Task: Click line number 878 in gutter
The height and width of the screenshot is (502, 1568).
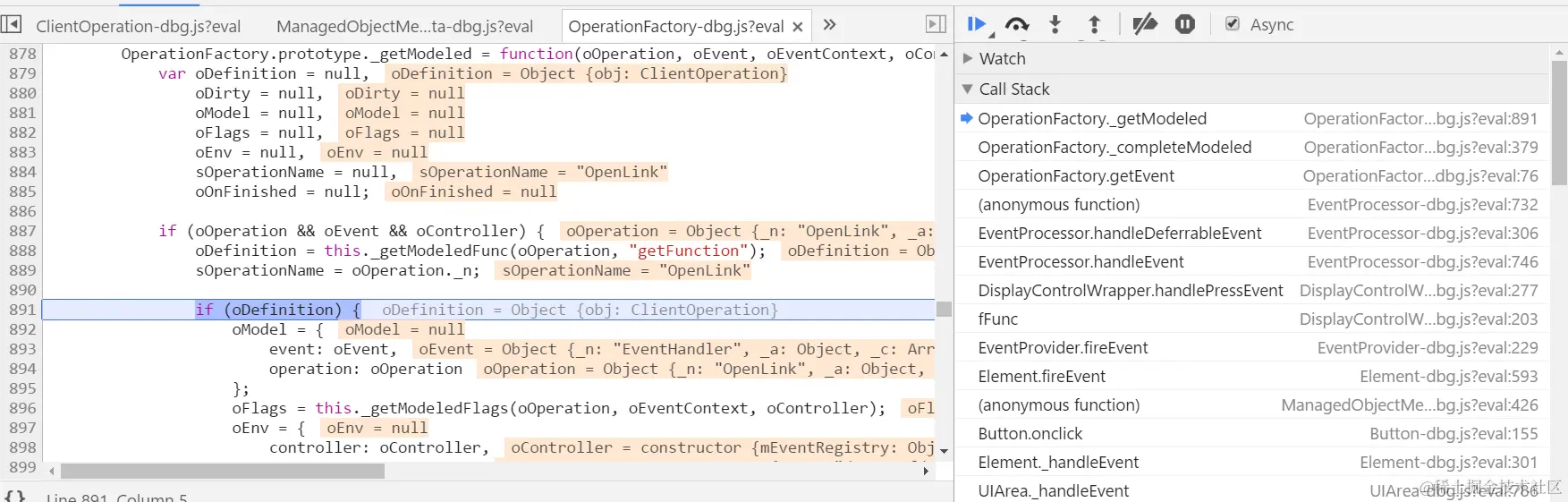Action: pos(22,54)
